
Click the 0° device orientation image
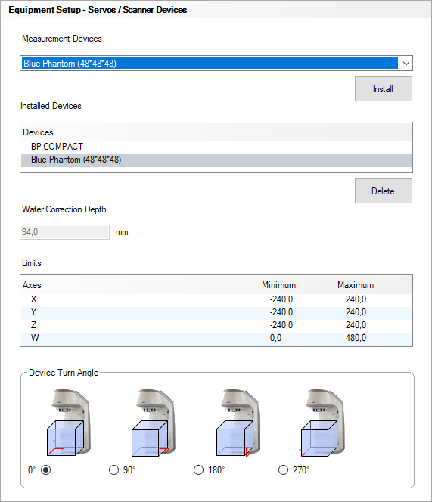(69, 423)
